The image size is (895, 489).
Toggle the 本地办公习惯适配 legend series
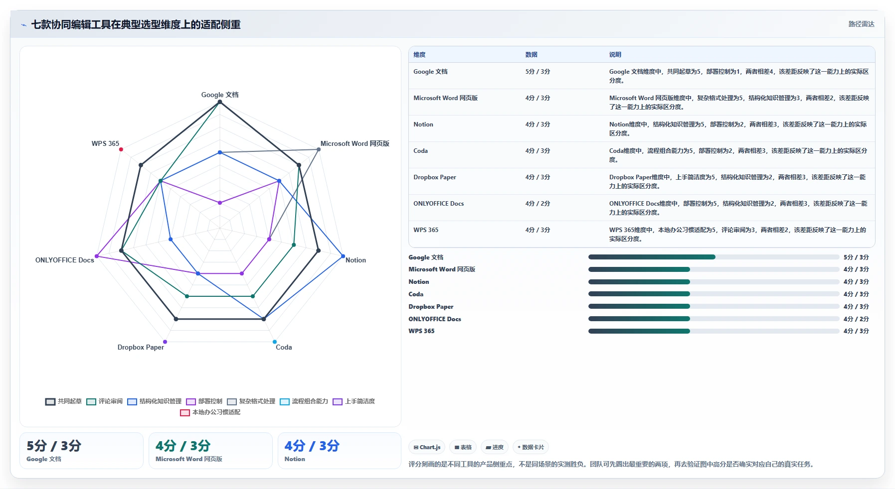tap(210, 412)
